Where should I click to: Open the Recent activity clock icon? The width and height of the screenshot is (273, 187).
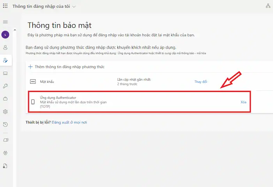[5, 125]
